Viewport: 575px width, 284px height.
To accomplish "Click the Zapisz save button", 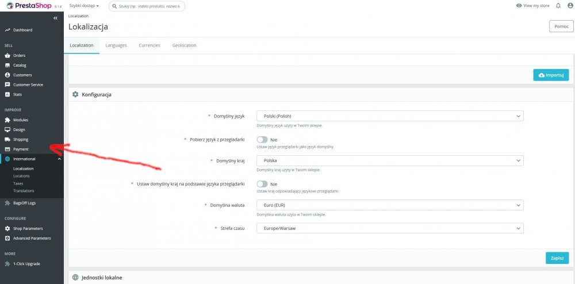I will point(557,258).
